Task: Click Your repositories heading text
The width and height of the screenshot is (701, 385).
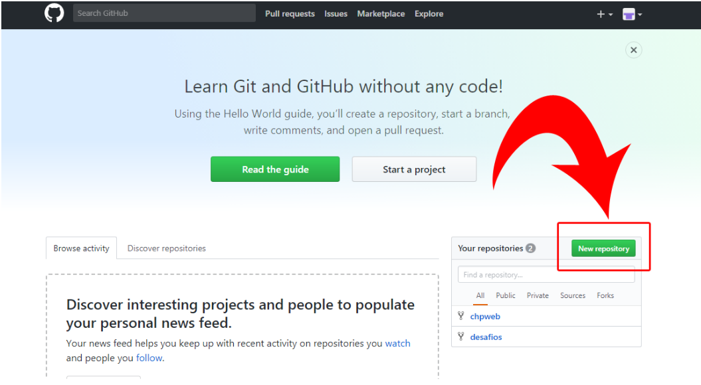Action: [x=490, y=248]
